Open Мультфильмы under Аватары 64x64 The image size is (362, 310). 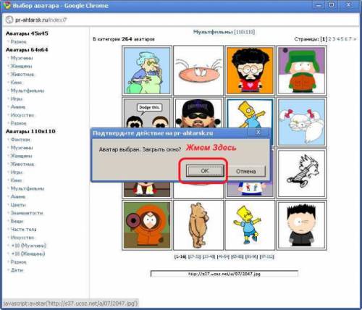(28, 91)
